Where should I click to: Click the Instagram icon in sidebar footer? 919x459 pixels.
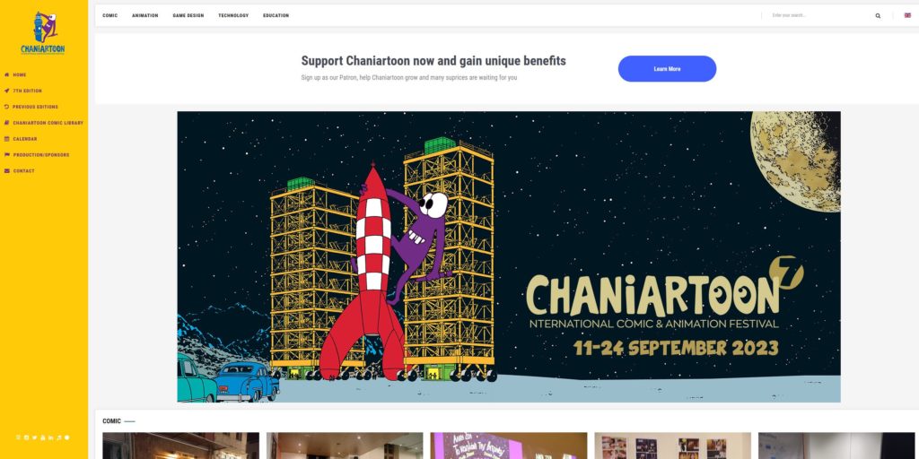coord(26,437)
